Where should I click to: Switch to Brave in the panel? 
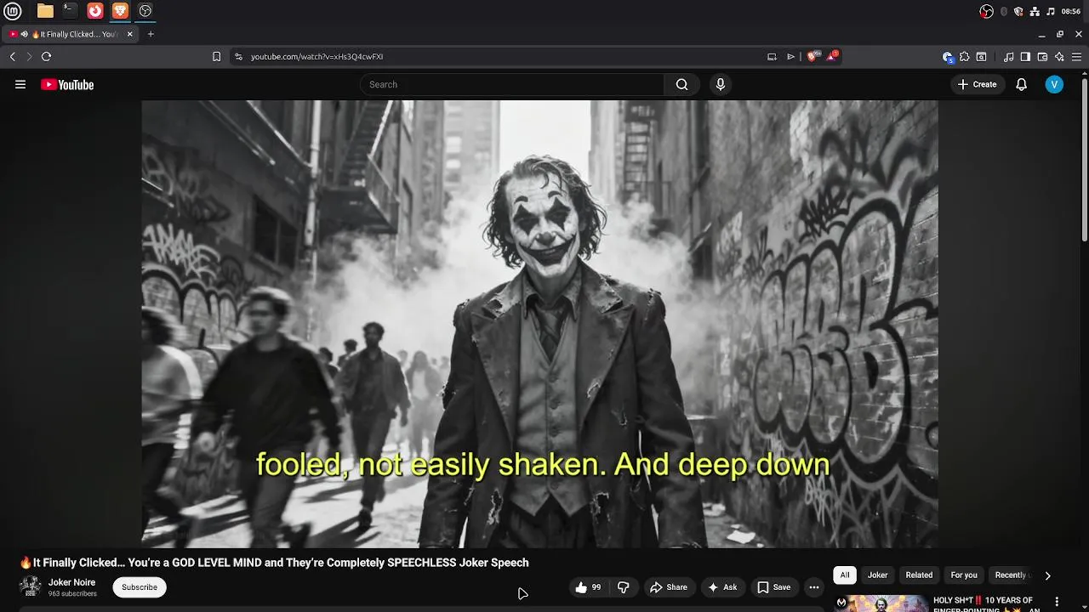point(120,11)
